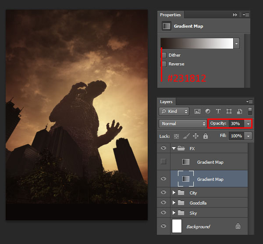Hide the Goodzilla group

click(163, 202)
